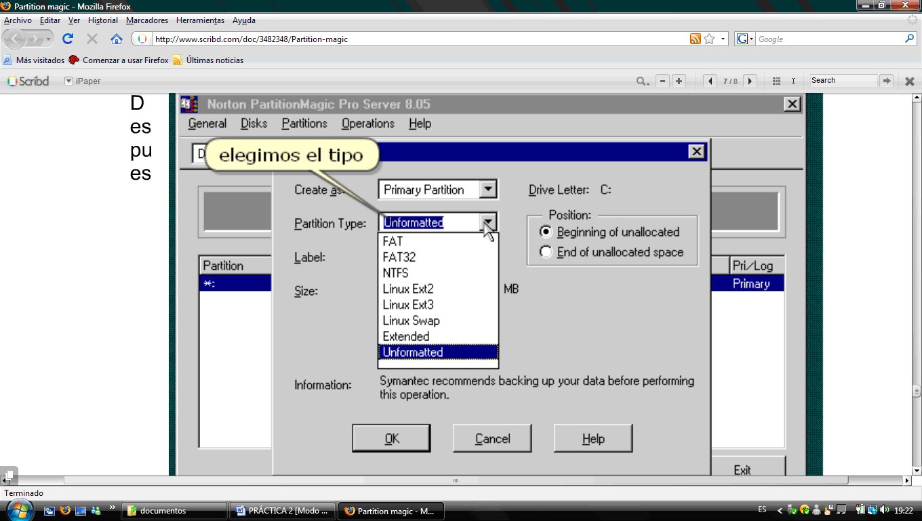922x521 pixels.
Task: Click the Firefox Forward arrow button
Action: [37, 39]
